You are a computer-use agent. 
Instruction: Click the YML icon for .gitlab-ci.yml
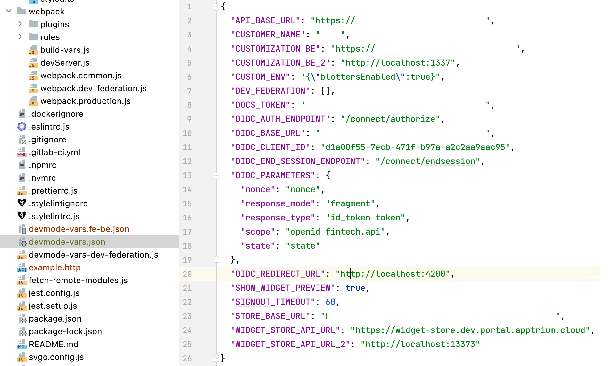(22, 152)
